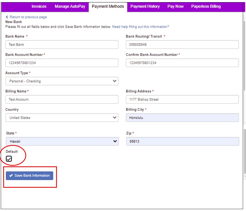Open the Account Type dropdown
The image size is (246, 211).
pos(62,81)
